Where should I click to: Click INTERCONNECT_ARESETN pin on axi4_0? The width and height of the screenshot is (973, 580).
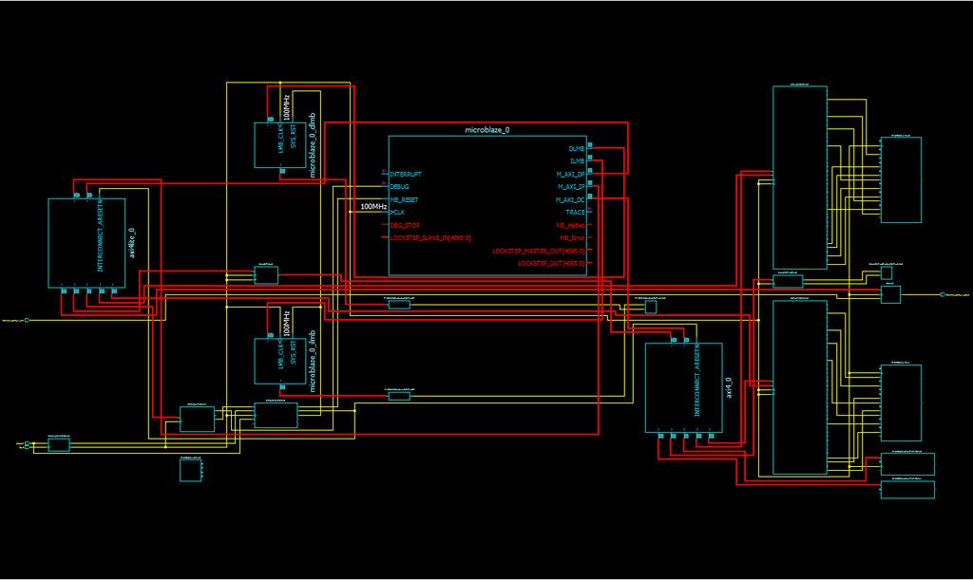[x=697, y=380]
